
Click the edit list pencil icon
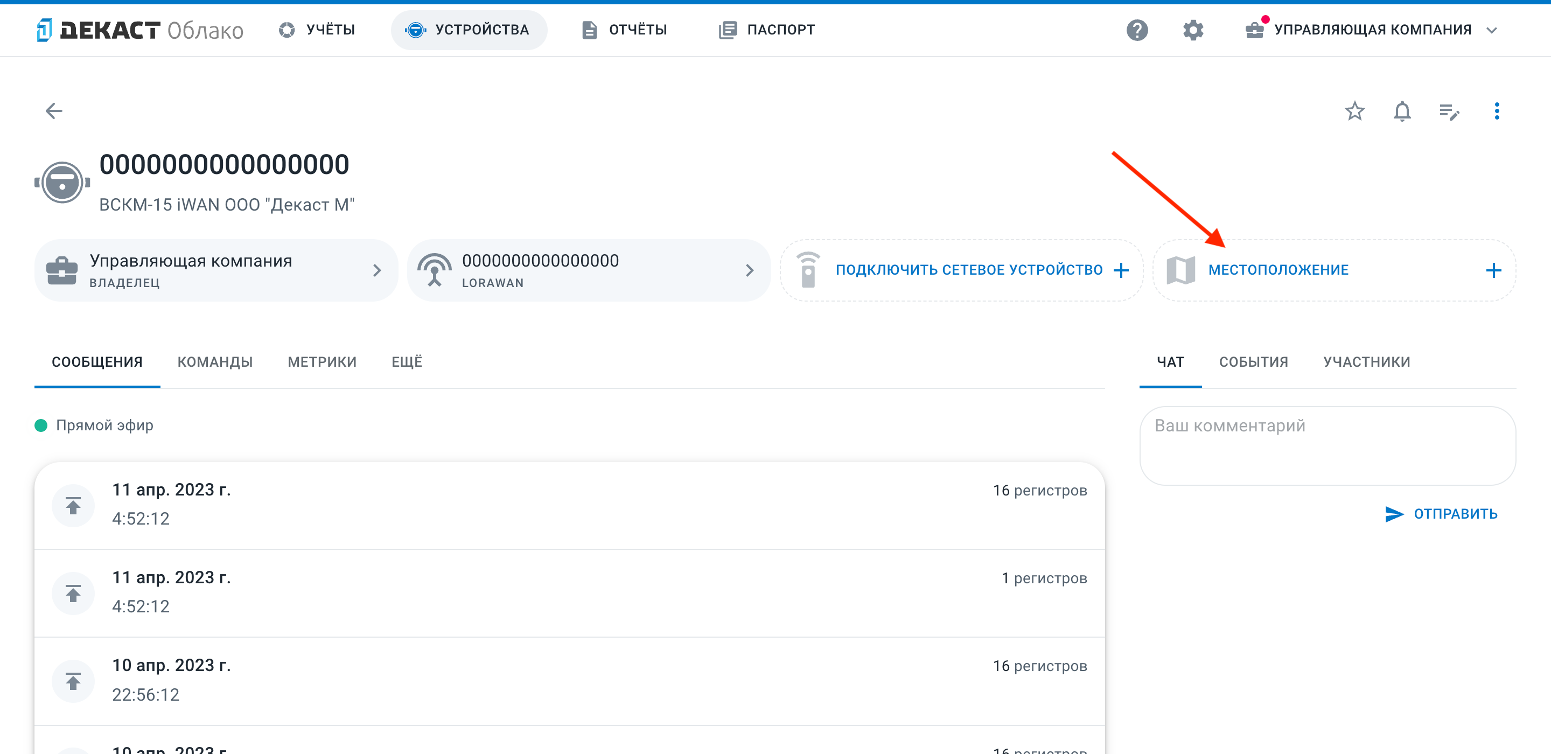click(1449, 111)
